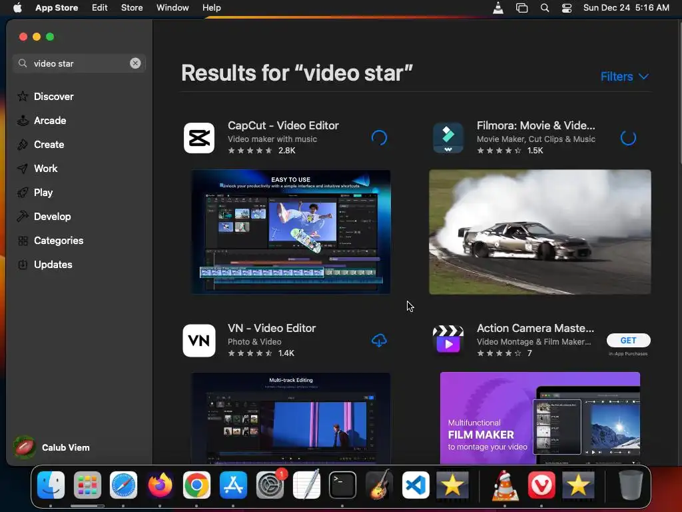The image size is (682, 512).
Task: Open the Filmora app icon
Action: pyautogui.click(x=448, y=138)
